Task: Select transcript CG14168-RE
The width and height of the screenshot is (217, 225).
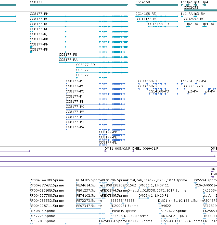Action: tap(146, 14)
